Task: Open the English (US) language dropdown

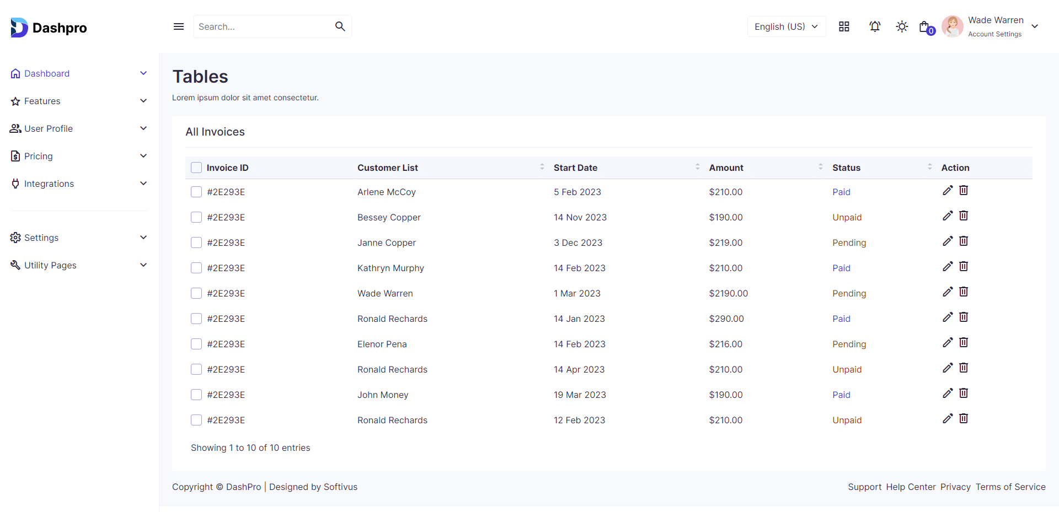Action: point(786,26)
